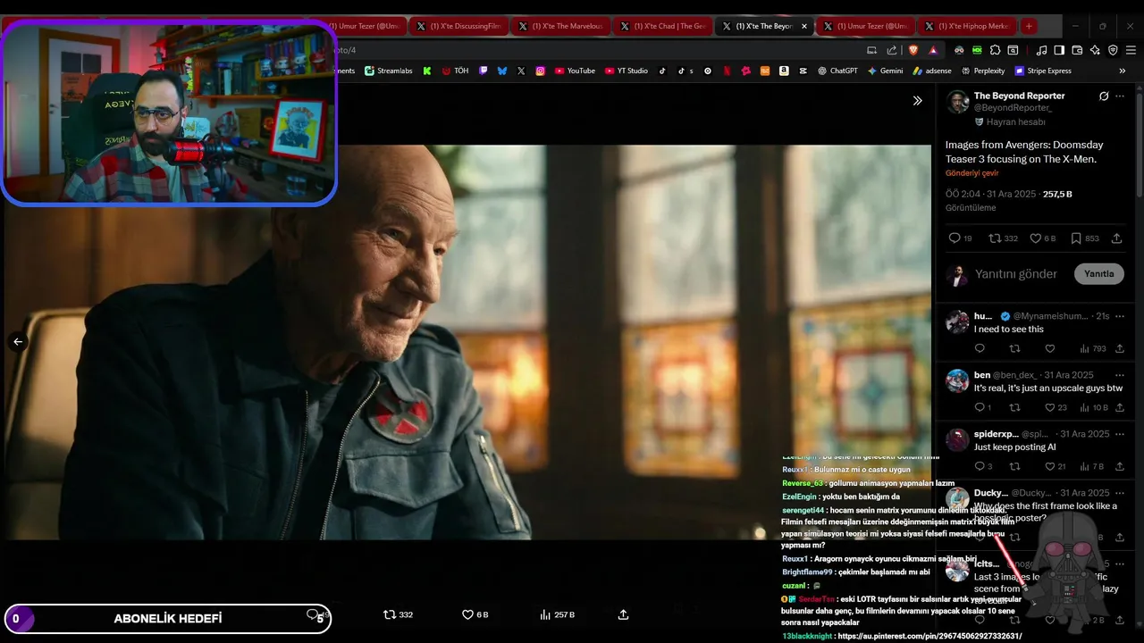Click the Yanıtla reply button
The width and height of the screenshot is (1144, 643).
(1098, 274)
